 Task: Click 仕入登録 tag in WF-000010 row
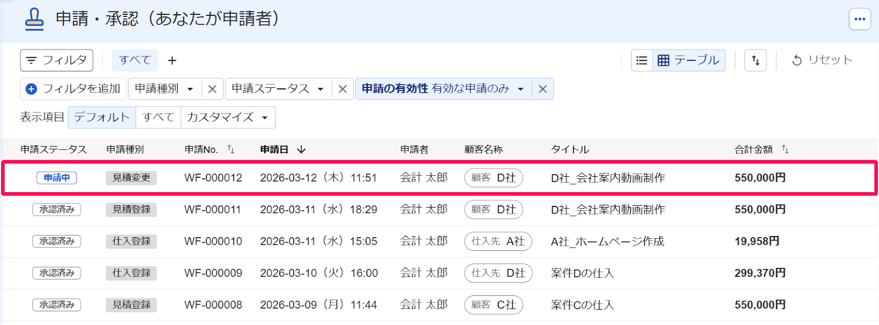pos(131,242)
